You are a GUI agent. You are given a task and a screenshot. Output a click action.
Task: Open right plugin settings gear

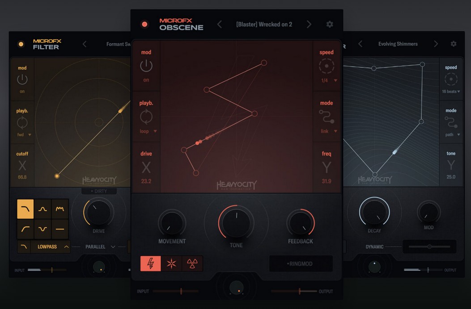coord(454,44)
